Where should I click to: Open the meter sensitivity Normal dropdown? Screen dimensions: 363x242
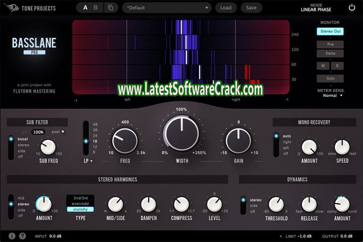coord(330,95)
